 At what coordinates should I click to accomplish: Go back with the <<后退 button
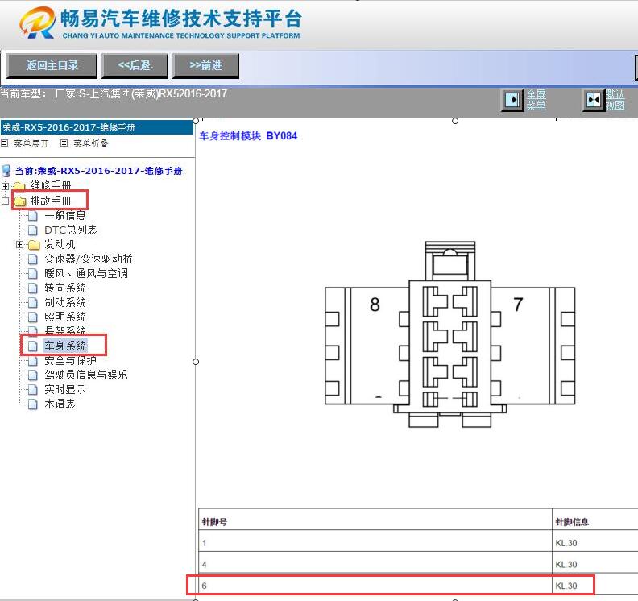(x=135, y=65)
